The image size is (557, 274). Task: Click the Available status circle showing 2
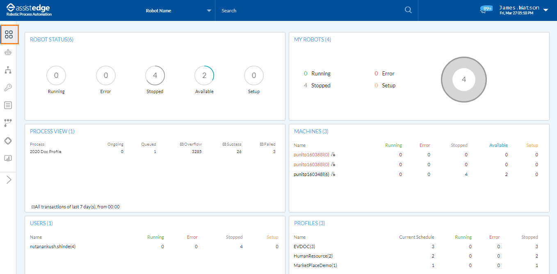204,75
